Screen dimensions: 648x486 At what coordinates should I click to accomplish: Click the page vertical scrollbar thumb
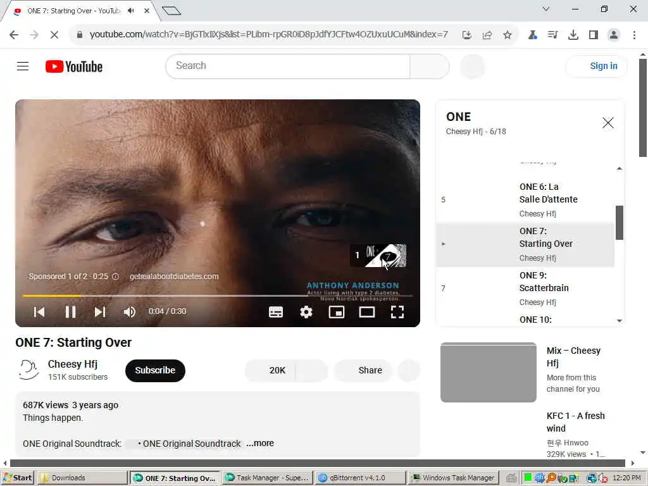[643, 108]
